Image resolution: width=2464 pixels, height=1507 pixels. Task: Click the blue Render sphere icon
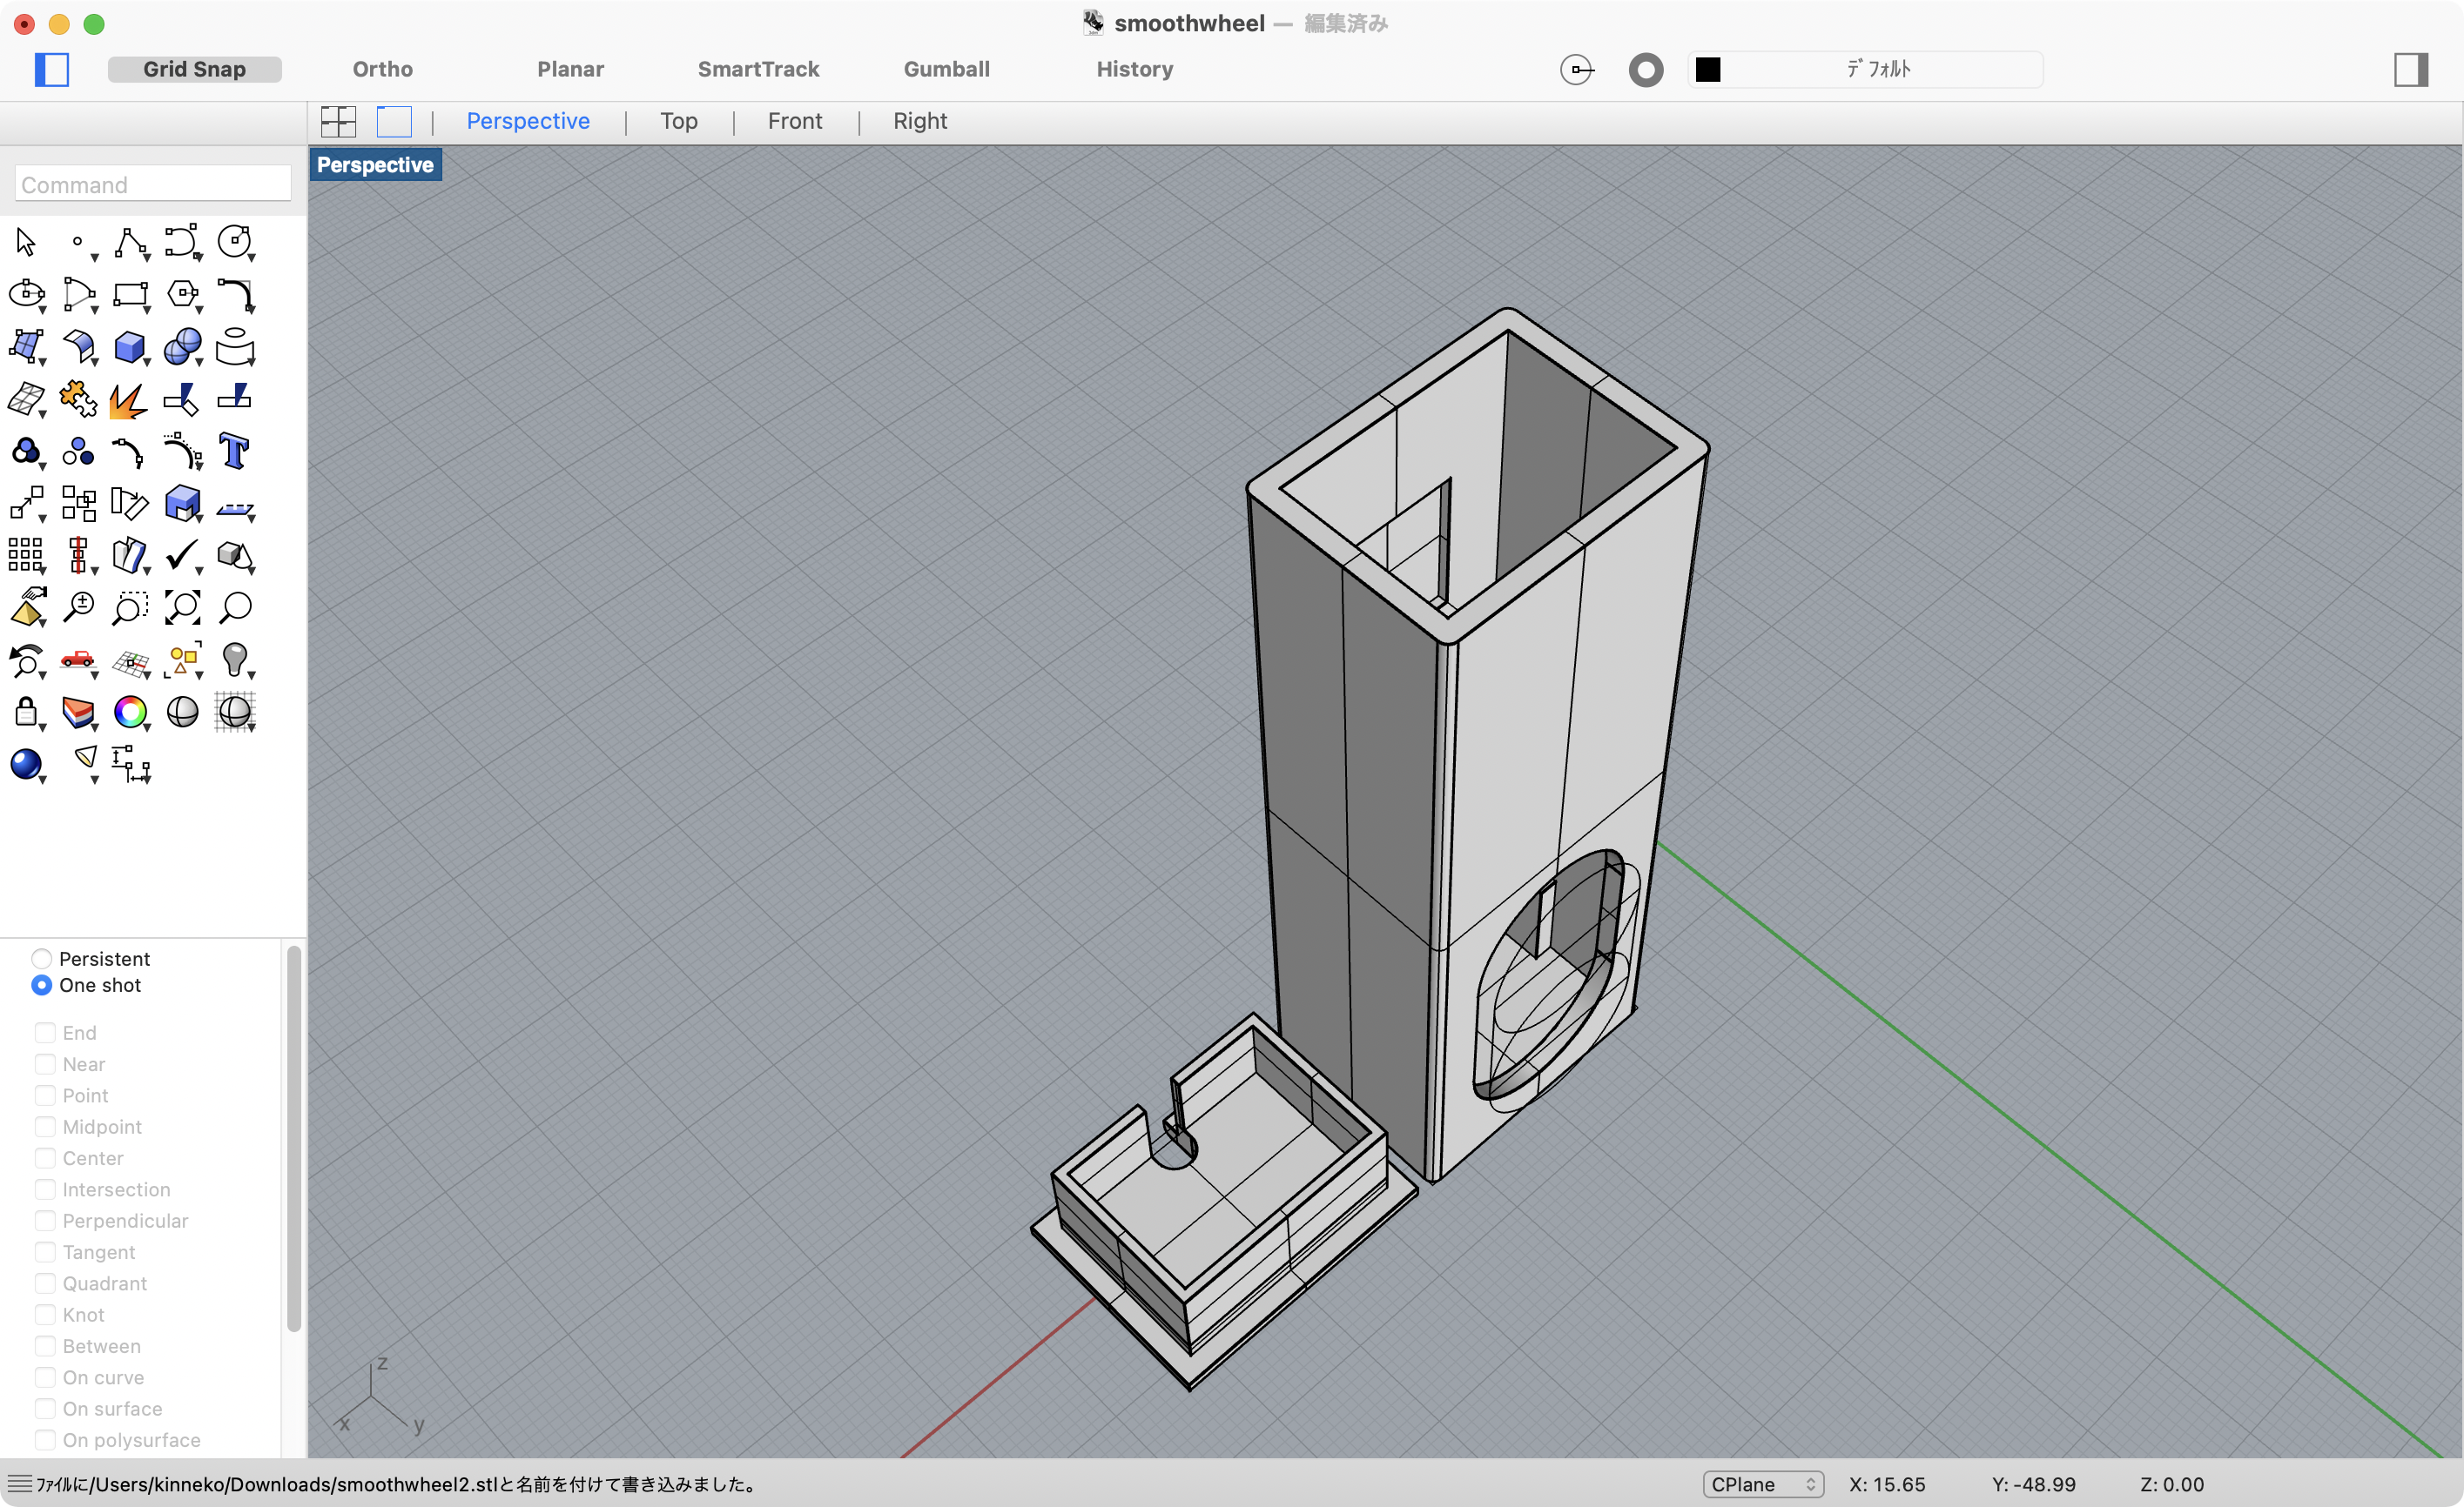pyautogui.click(x=26, y=765)
